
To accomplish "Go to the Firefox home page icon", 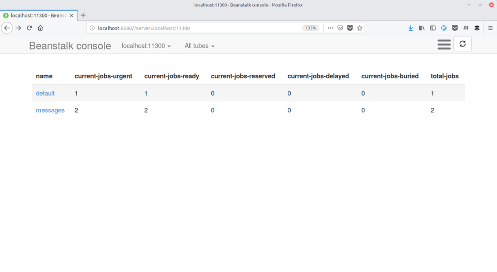I will point(40,28).
